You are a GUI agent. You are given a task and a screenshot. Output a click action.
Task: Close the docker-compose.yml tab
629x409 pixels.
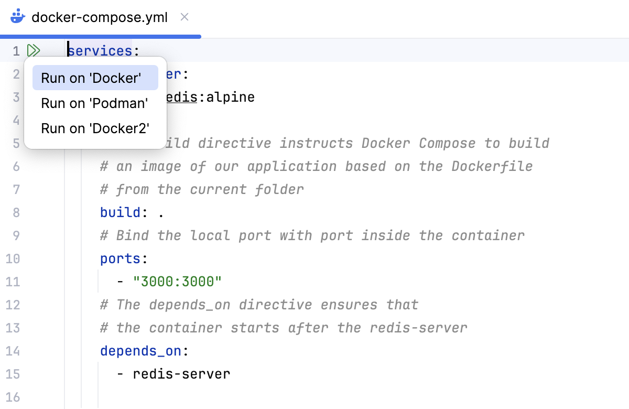point(185,17)
